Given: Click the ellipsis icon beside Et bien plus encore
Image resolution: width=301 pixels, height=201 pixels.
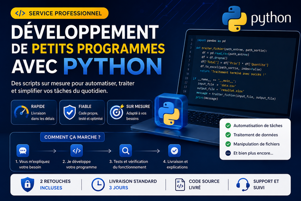Looking at the screenshot, I should point(228,153).
